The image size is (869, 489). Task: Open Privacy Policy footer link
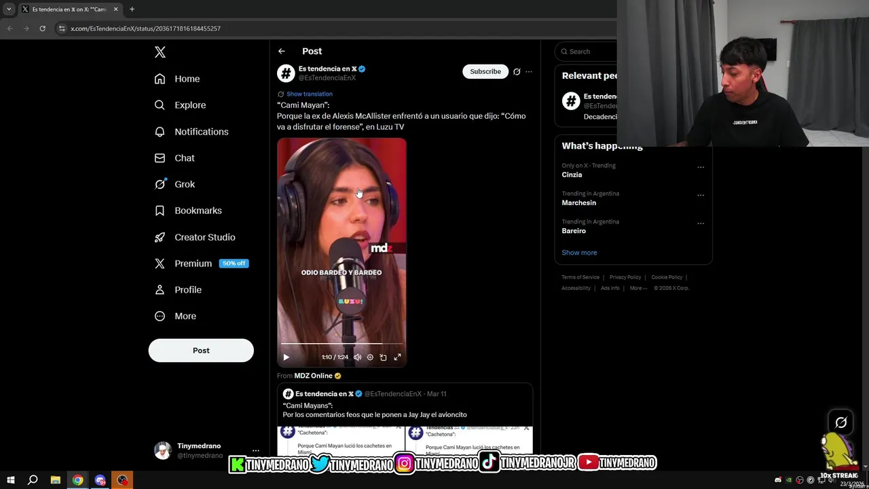[625, 277]
